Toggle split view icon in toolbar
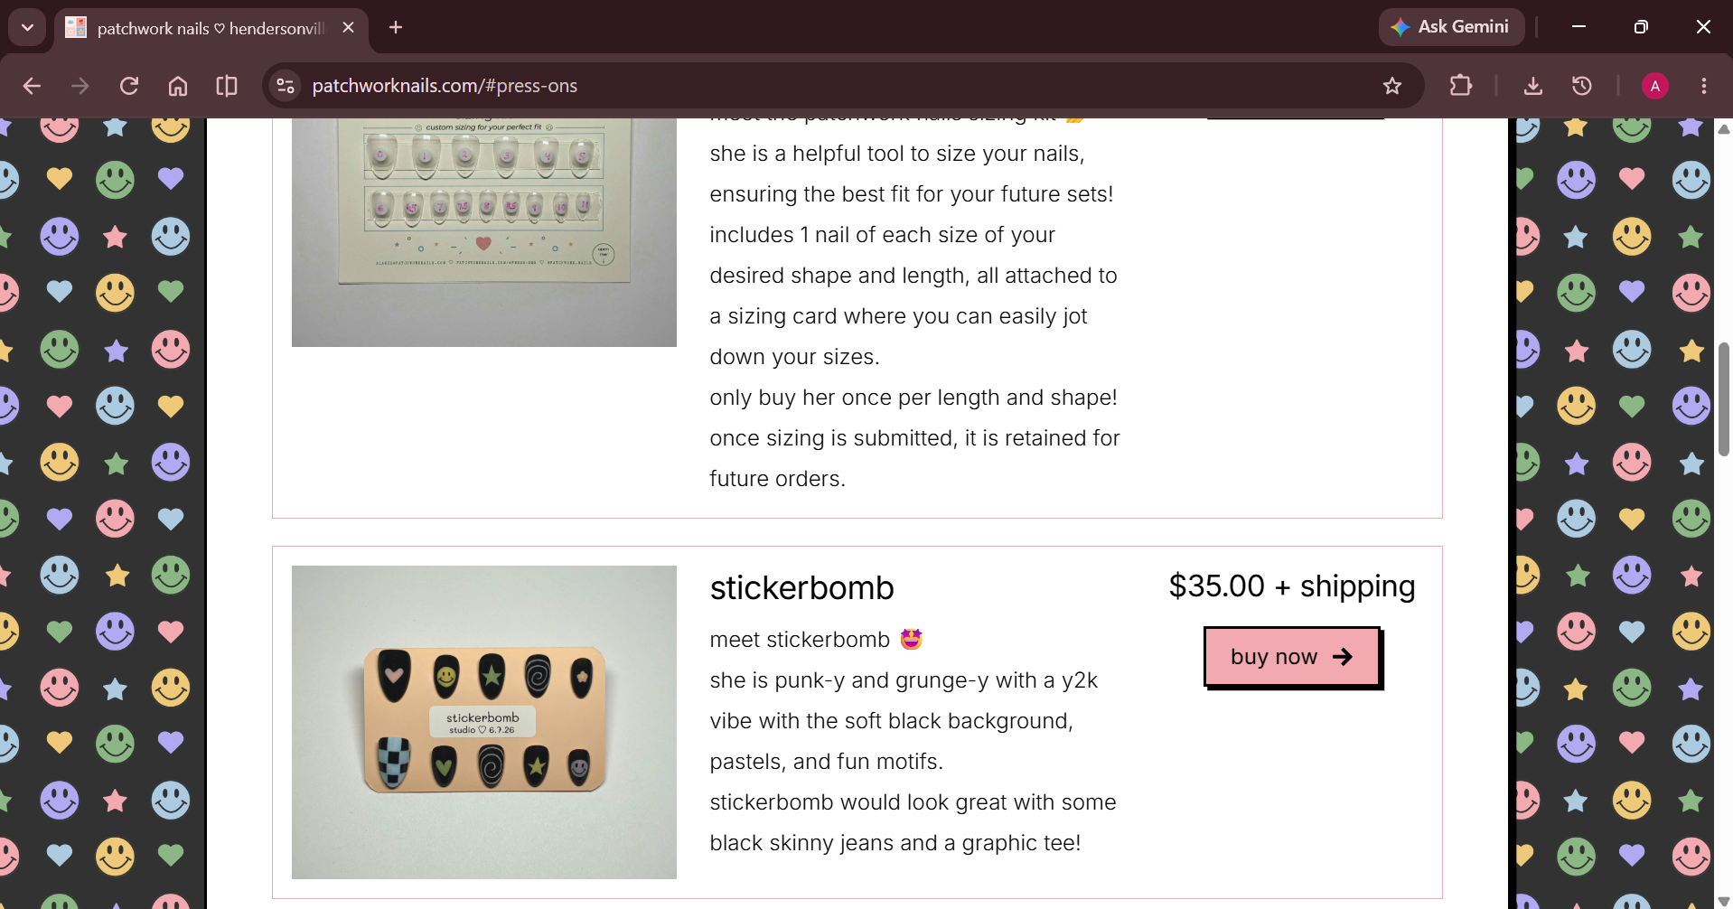The height and width of the screenshot is (909, 1733). pos(227,86)
